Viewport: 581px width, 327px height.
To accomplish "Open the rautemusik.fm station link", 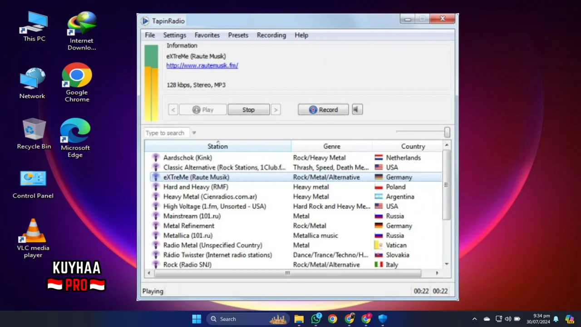I will coord(202,65).
